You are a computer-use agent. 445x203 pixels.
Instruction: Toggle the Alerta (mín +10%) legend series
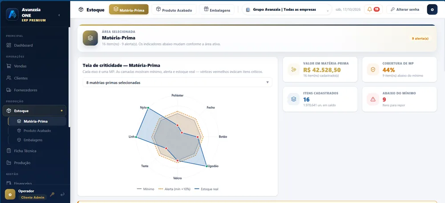coord(174,189)
